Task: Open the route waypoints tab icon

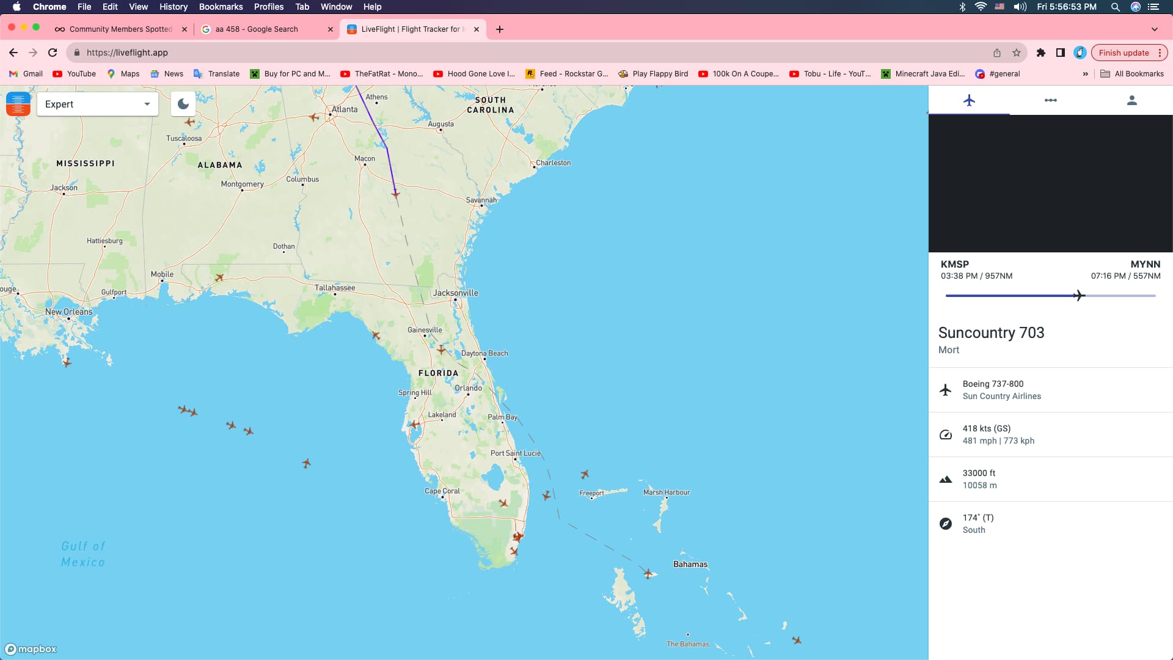Action: point(1050,100)
